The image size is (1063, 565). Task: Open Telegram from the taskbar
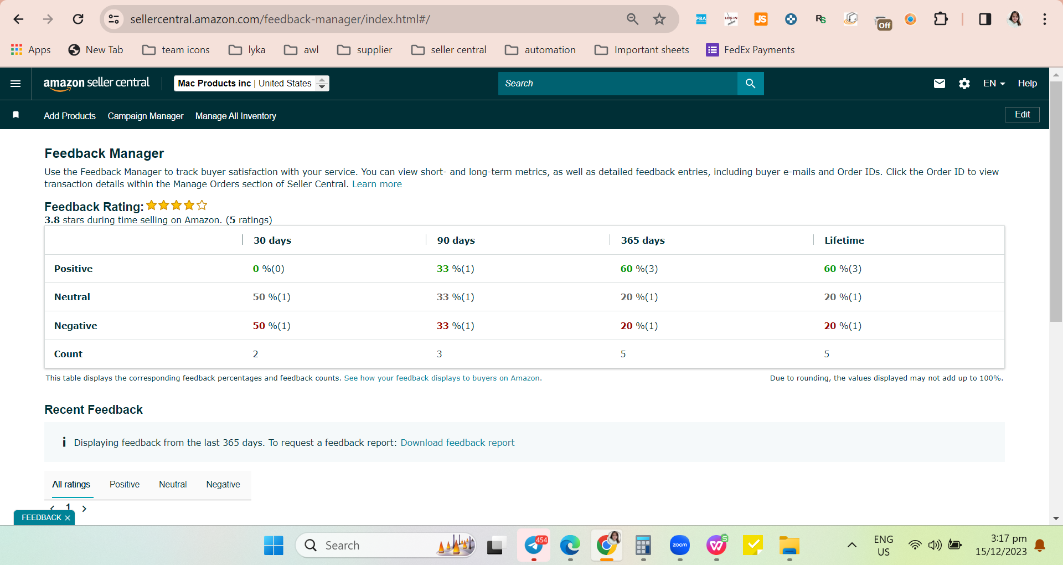click(x=534, y=546)
